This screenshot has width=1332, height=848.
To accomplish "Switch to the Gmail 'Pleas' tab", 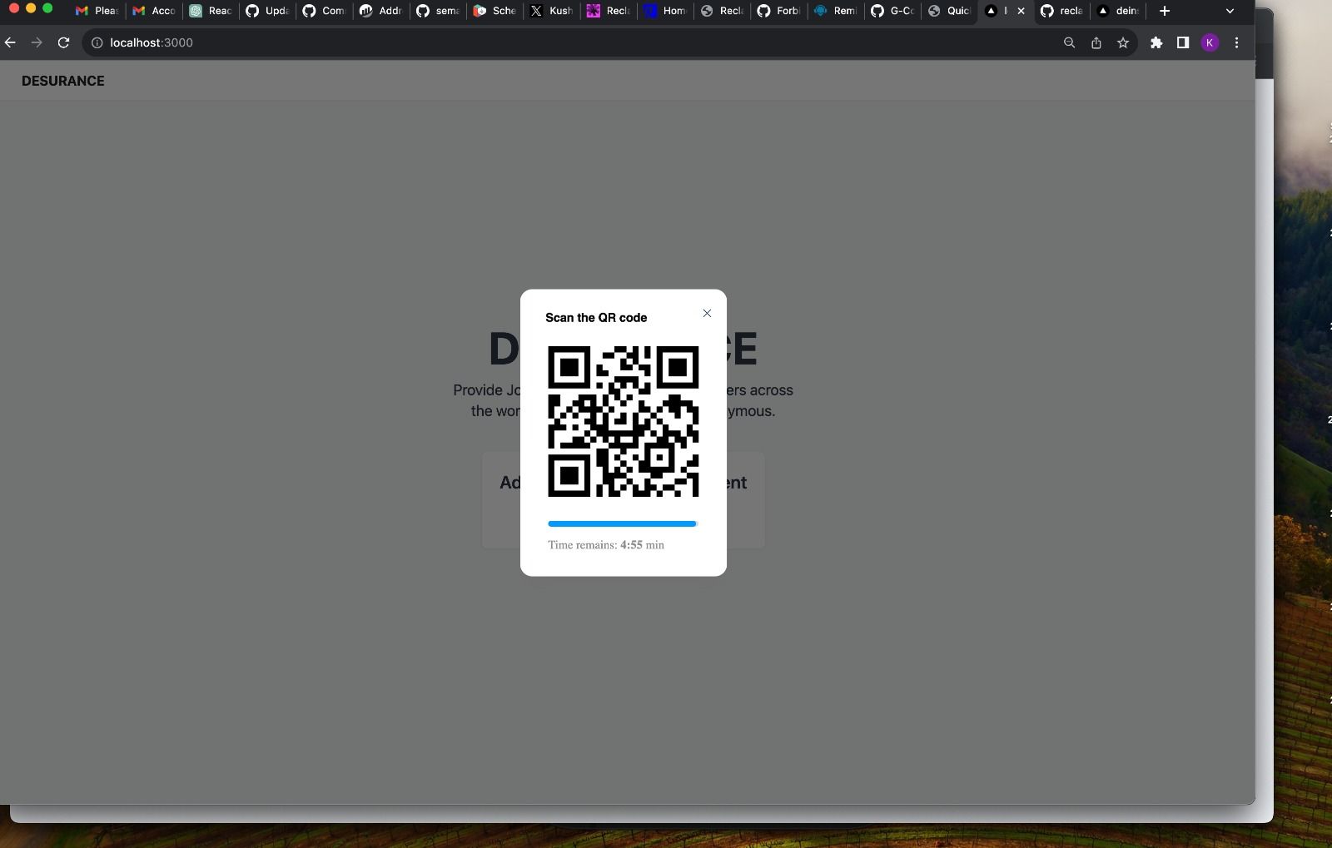I will (x=97, y=11).
